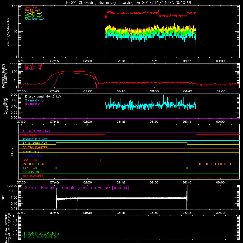This screenshot has width=243, height=243.
Task: Click the GAP_FLAG label
Action: click(30, 135)
